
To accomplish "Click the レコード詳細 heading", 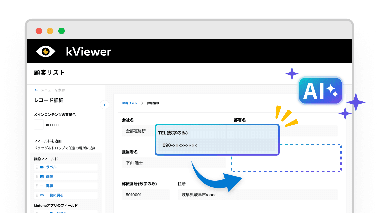I will click(x=49, y=100).
